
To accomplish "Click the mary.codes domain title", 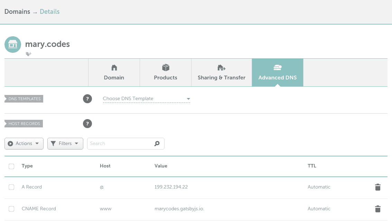I will pyautogui.click(x=47, y=44).
